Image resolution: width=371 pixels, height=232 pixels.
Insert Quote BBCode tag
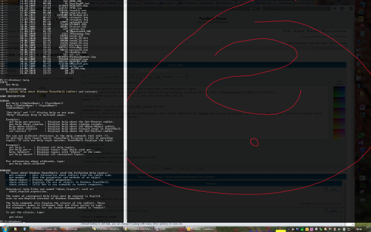tap(106, 77)
